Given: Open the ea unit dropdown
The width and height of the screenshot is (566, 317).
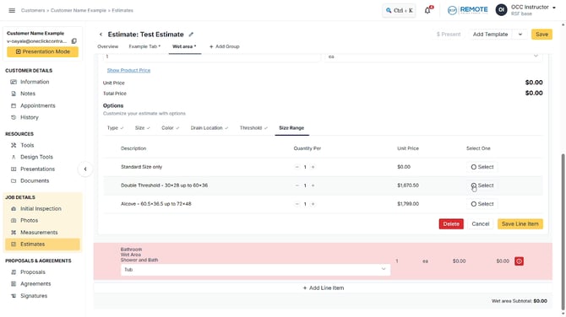Looking at the screenshot, I should point(433,56).
